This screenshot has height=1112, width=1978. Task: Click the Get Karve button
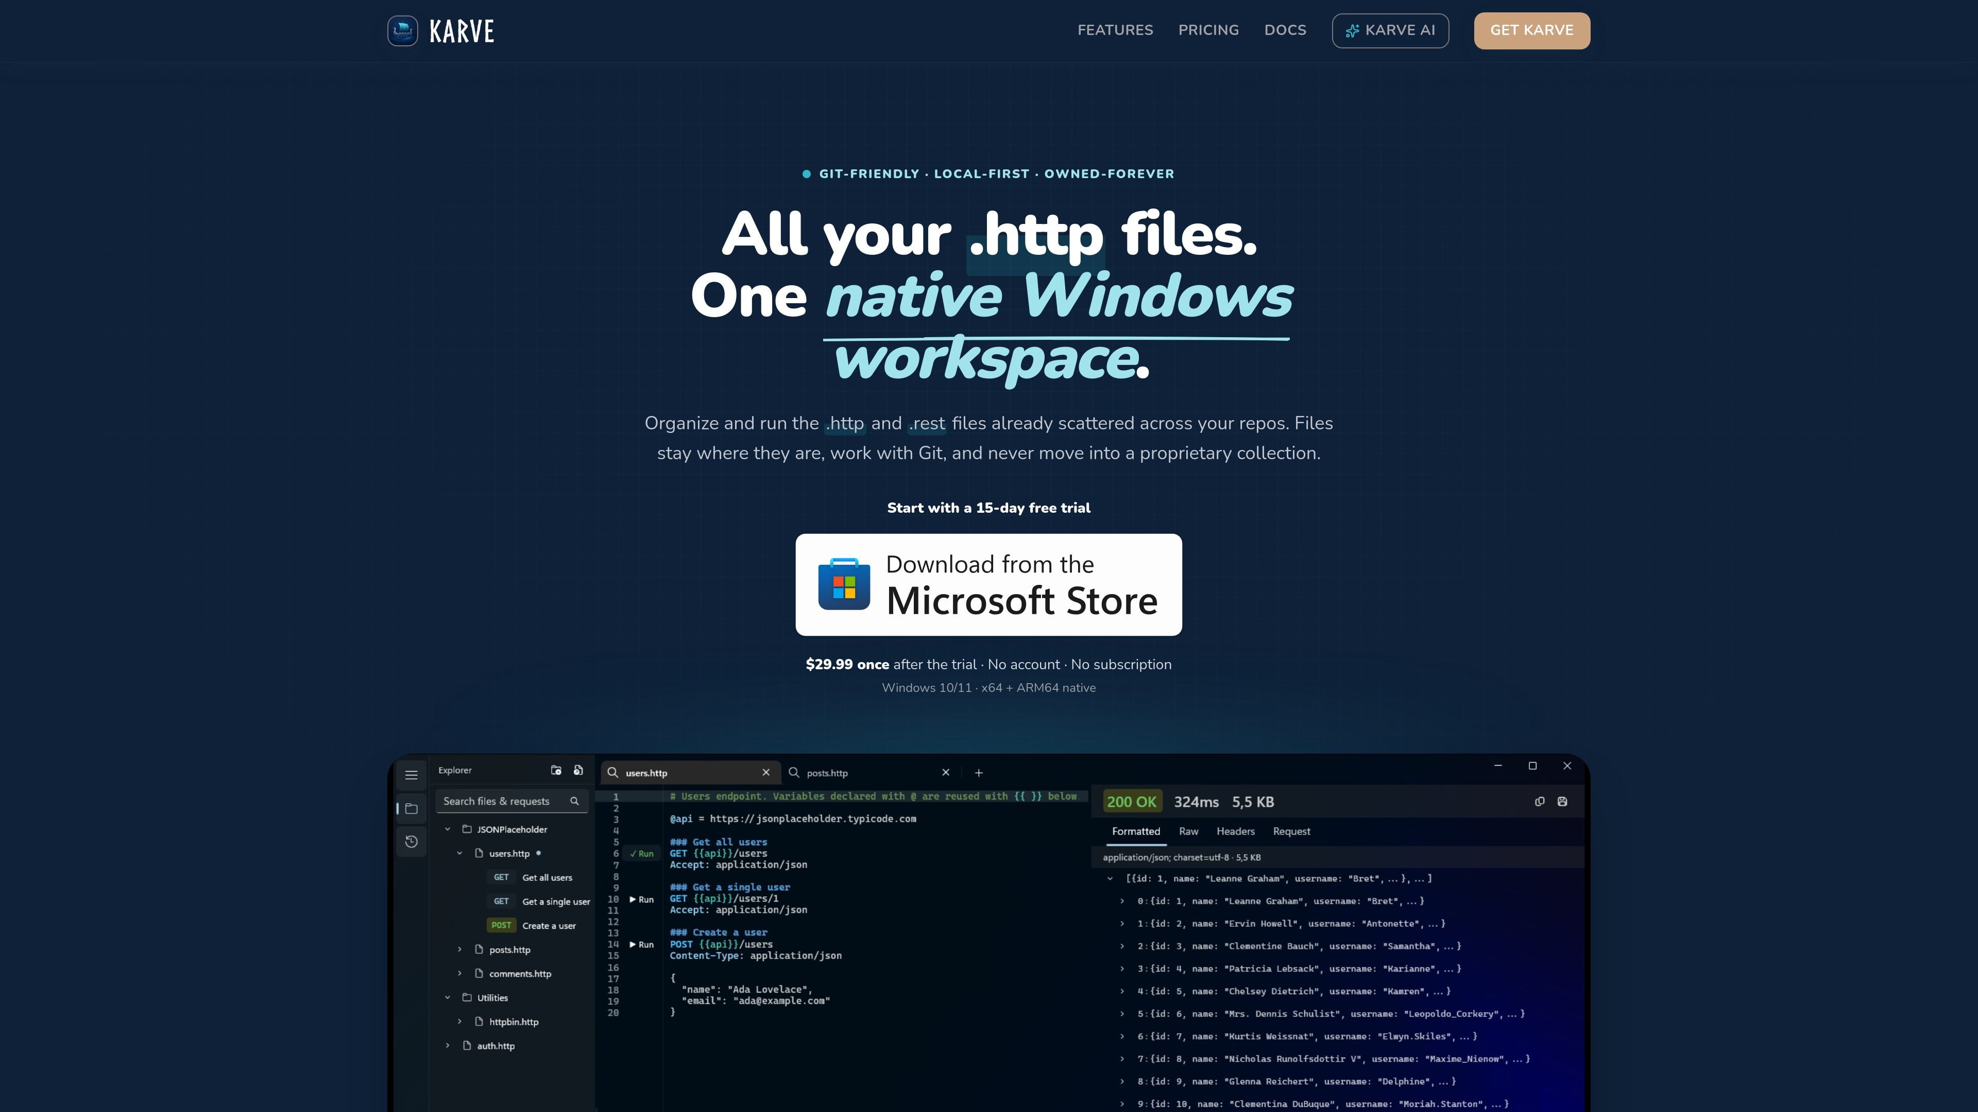click(1532, 31)
